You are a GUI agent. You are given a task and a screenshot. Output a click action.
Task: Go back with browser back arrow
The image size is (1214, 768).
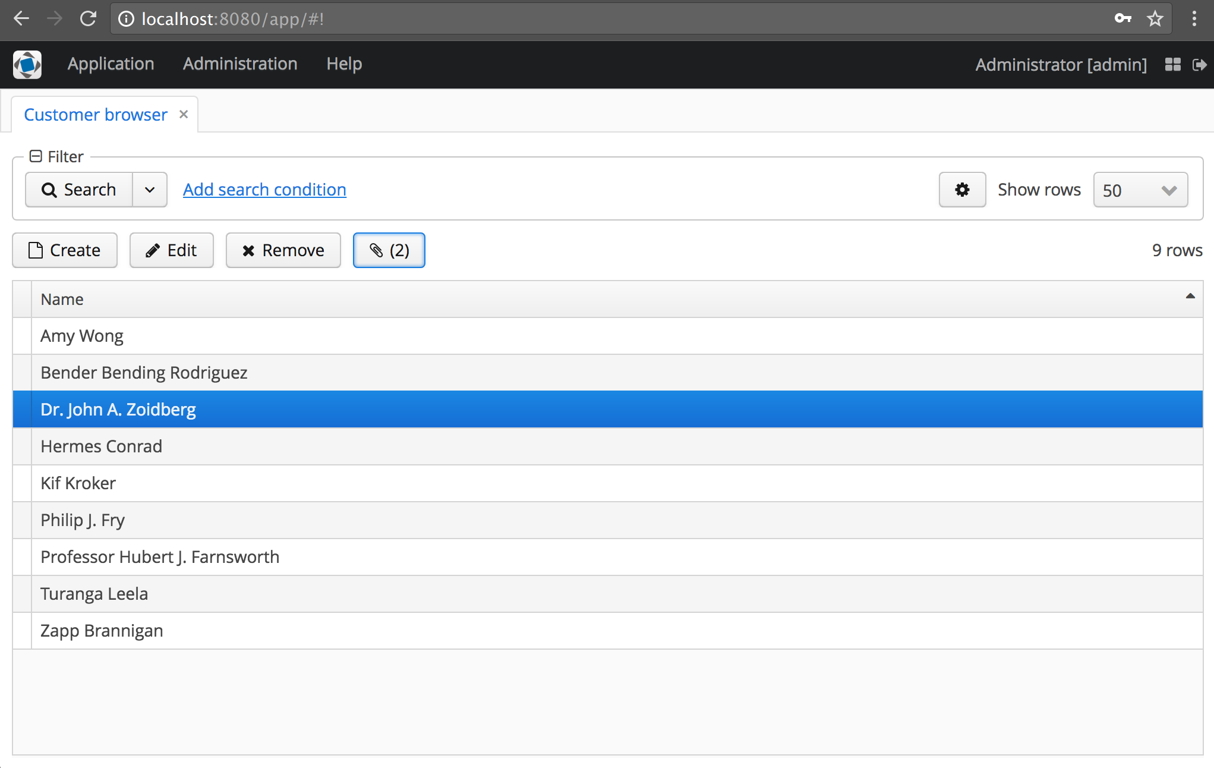tap(21, 19)
